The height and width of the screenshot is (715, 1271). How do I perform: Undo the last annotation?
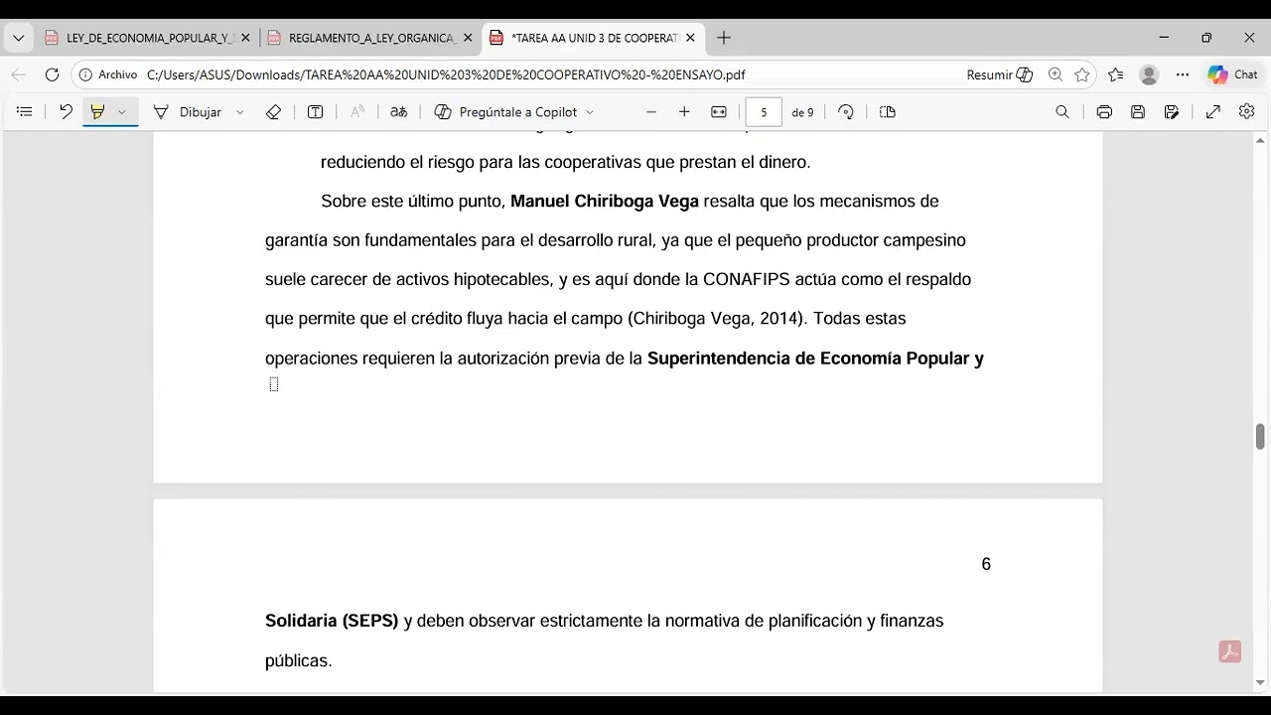(x=66, y=112)
